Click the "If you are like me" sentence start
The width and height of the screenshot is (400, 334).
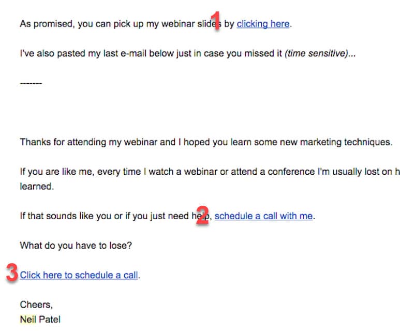57,172
